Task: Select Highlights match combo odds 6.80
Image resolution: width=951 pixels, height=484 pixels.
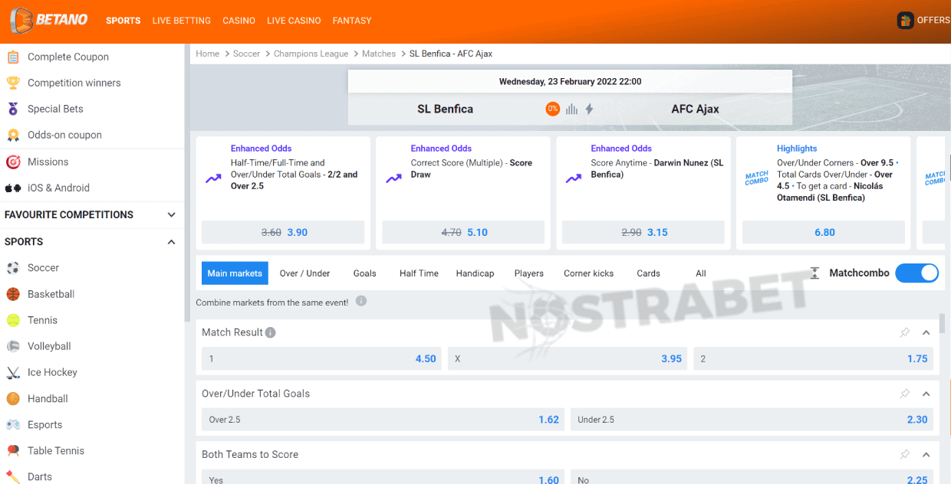Action: coord(824,232)
